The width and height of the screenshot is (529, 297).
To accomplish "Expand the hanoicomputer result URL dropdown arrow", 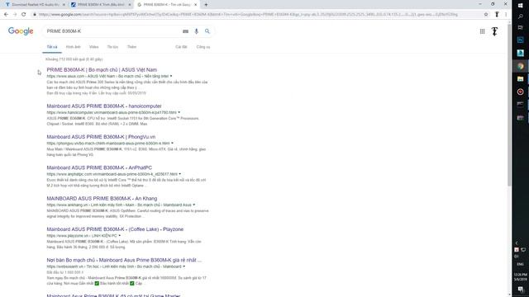I will tap(179, 112).
